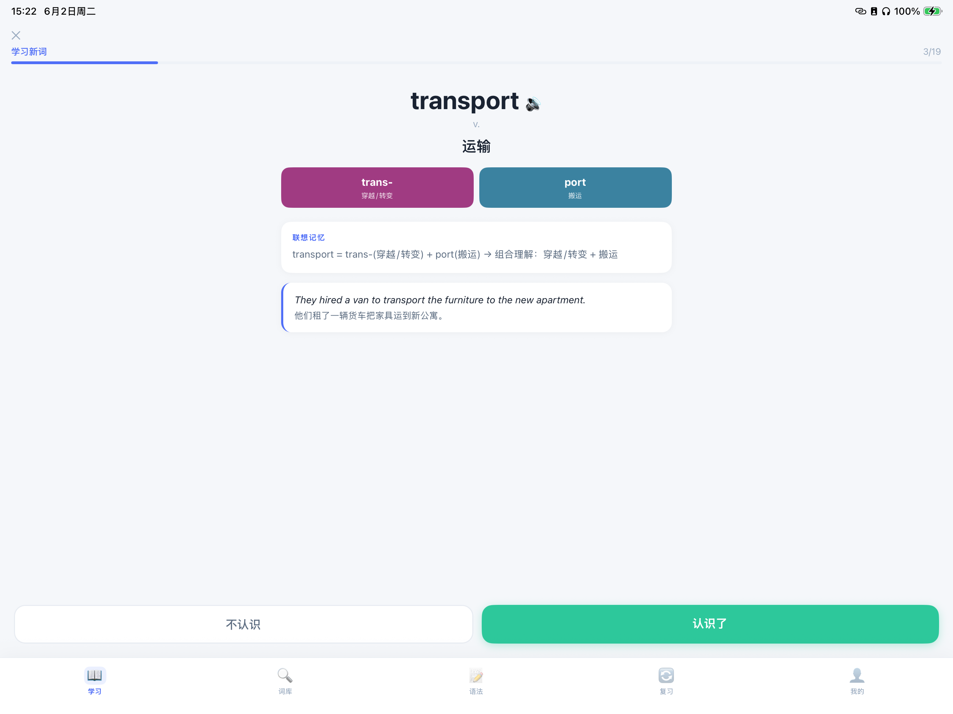953x714 pixels.
Task: Play pronunciation of transport
Action: tap(533, 104)
